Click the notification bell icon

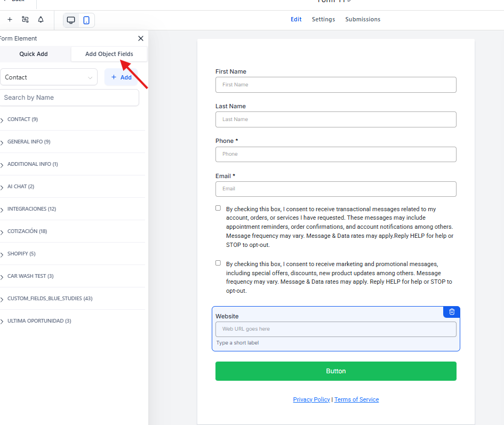click(x=41, y=20)
